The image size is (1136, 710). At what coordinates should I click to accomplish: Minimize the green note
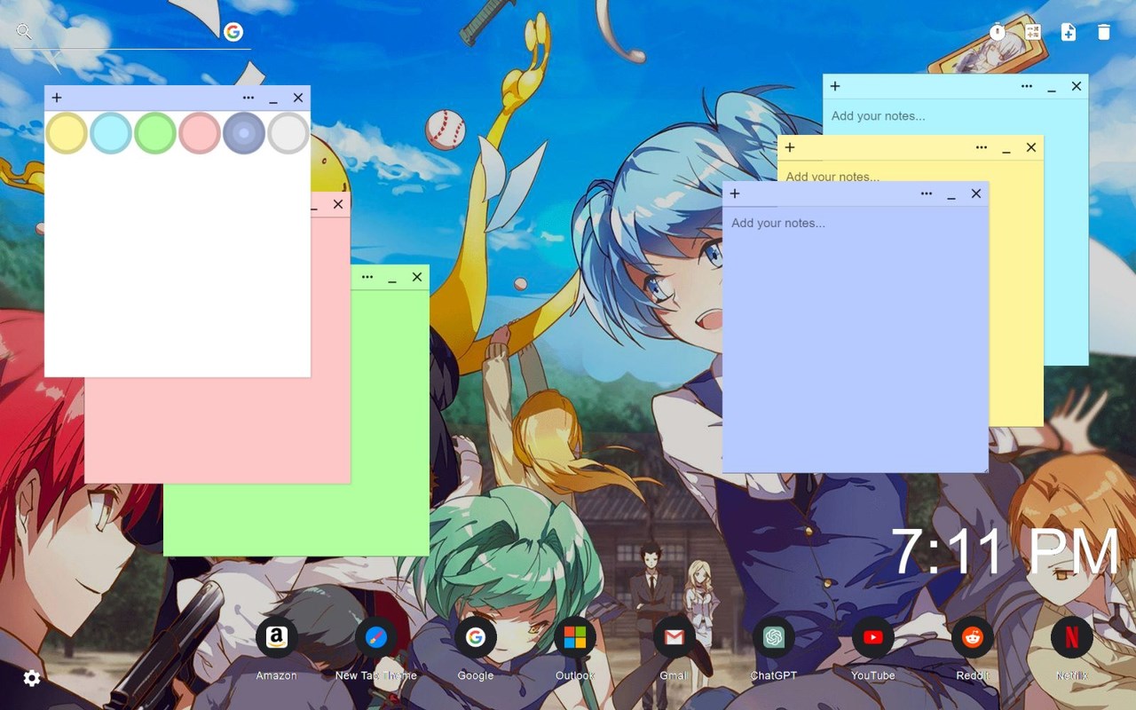392,279
